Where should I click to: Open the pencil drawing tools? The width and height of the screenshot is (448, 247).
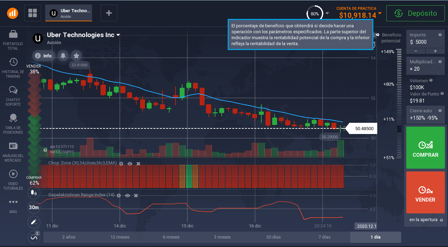click(x=34, y=222)
